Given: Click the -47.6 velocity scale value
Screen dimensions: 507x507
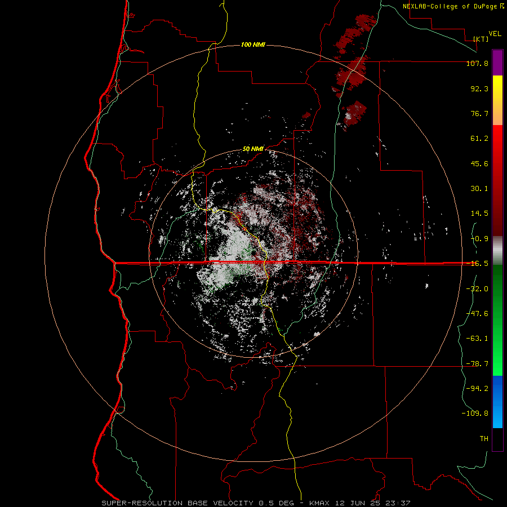Looking at the screenshot, I should (x=477, y=314).
